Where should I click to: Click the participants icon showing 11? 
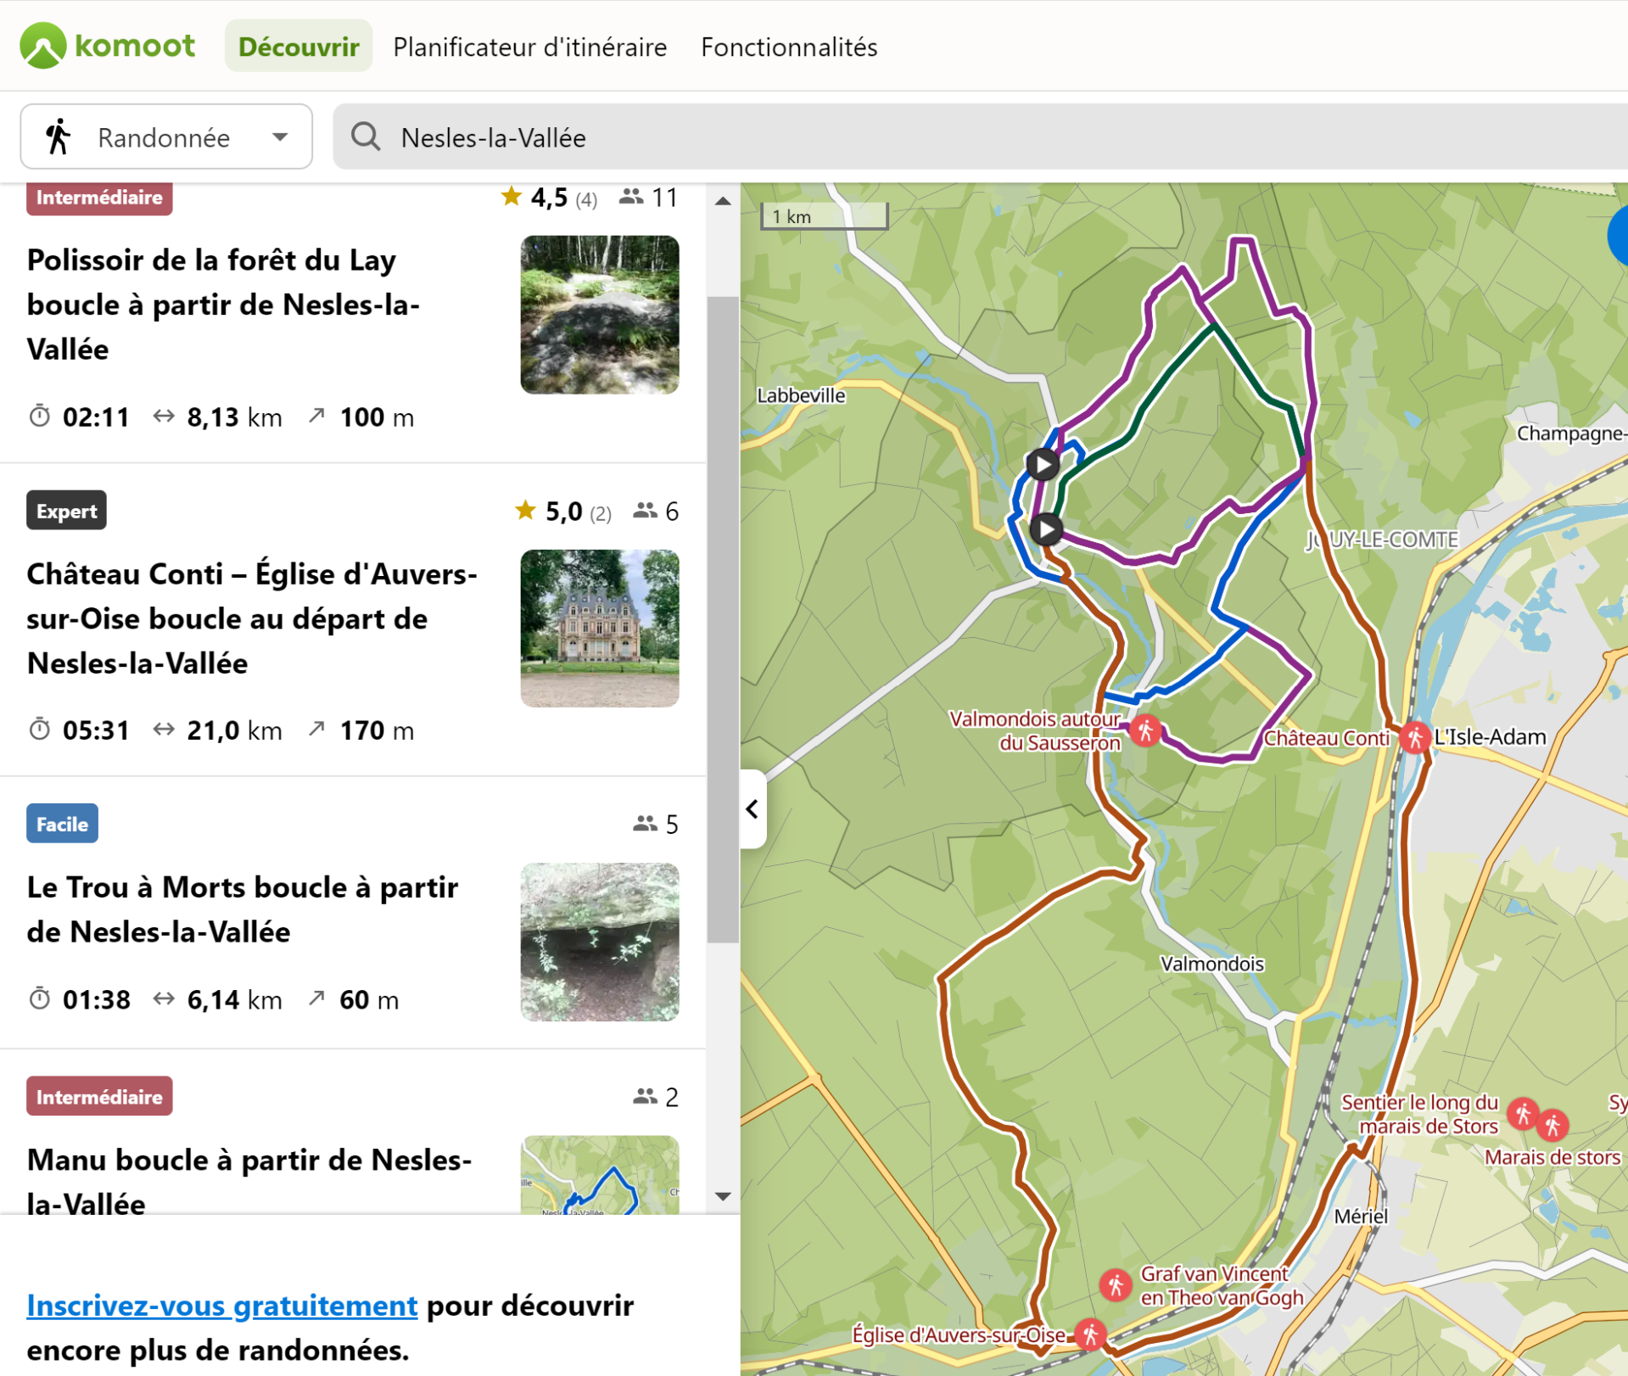[x=630, y=197]
